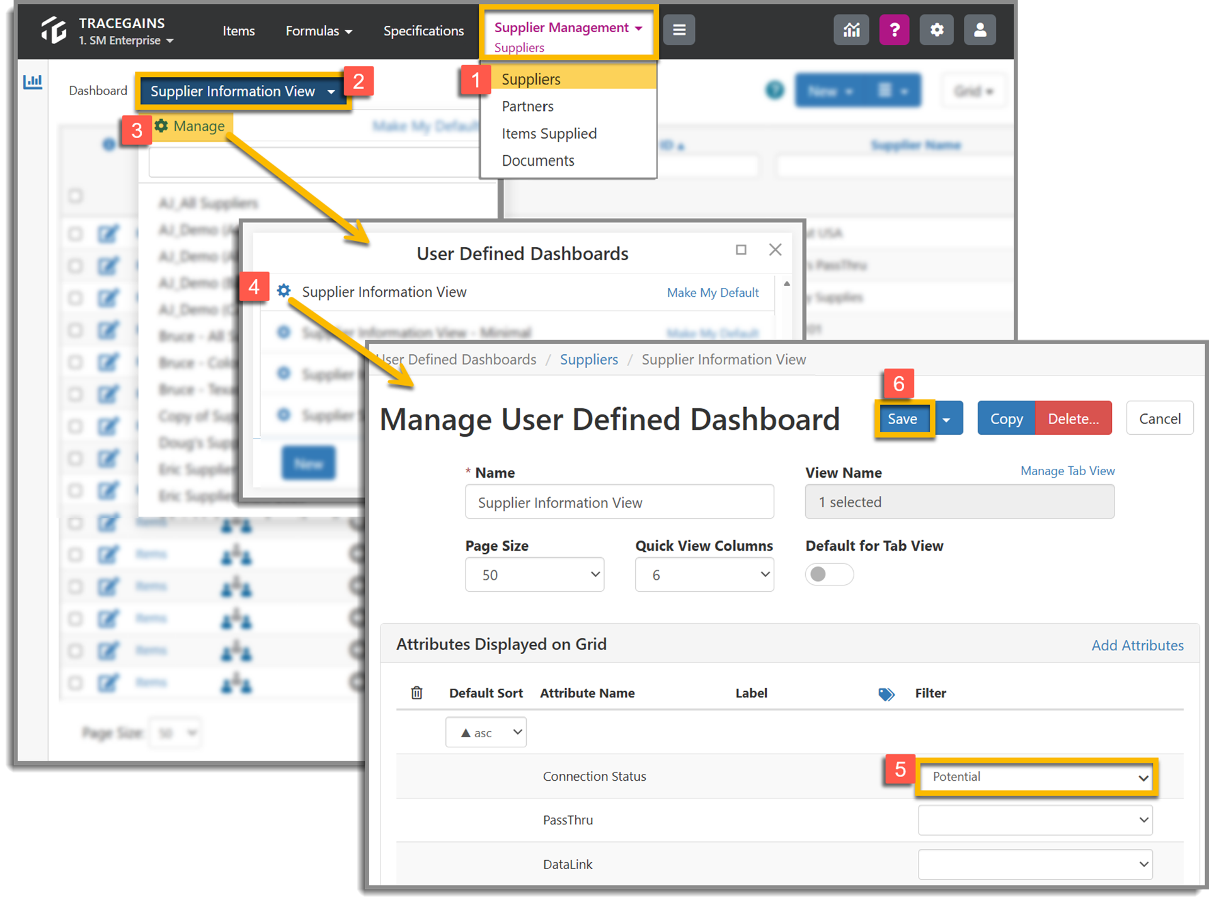This screenshot has height=903, width=1209.
Task: Click the User Defined Dashboards breadcrumb
Action: coord(456,359)
